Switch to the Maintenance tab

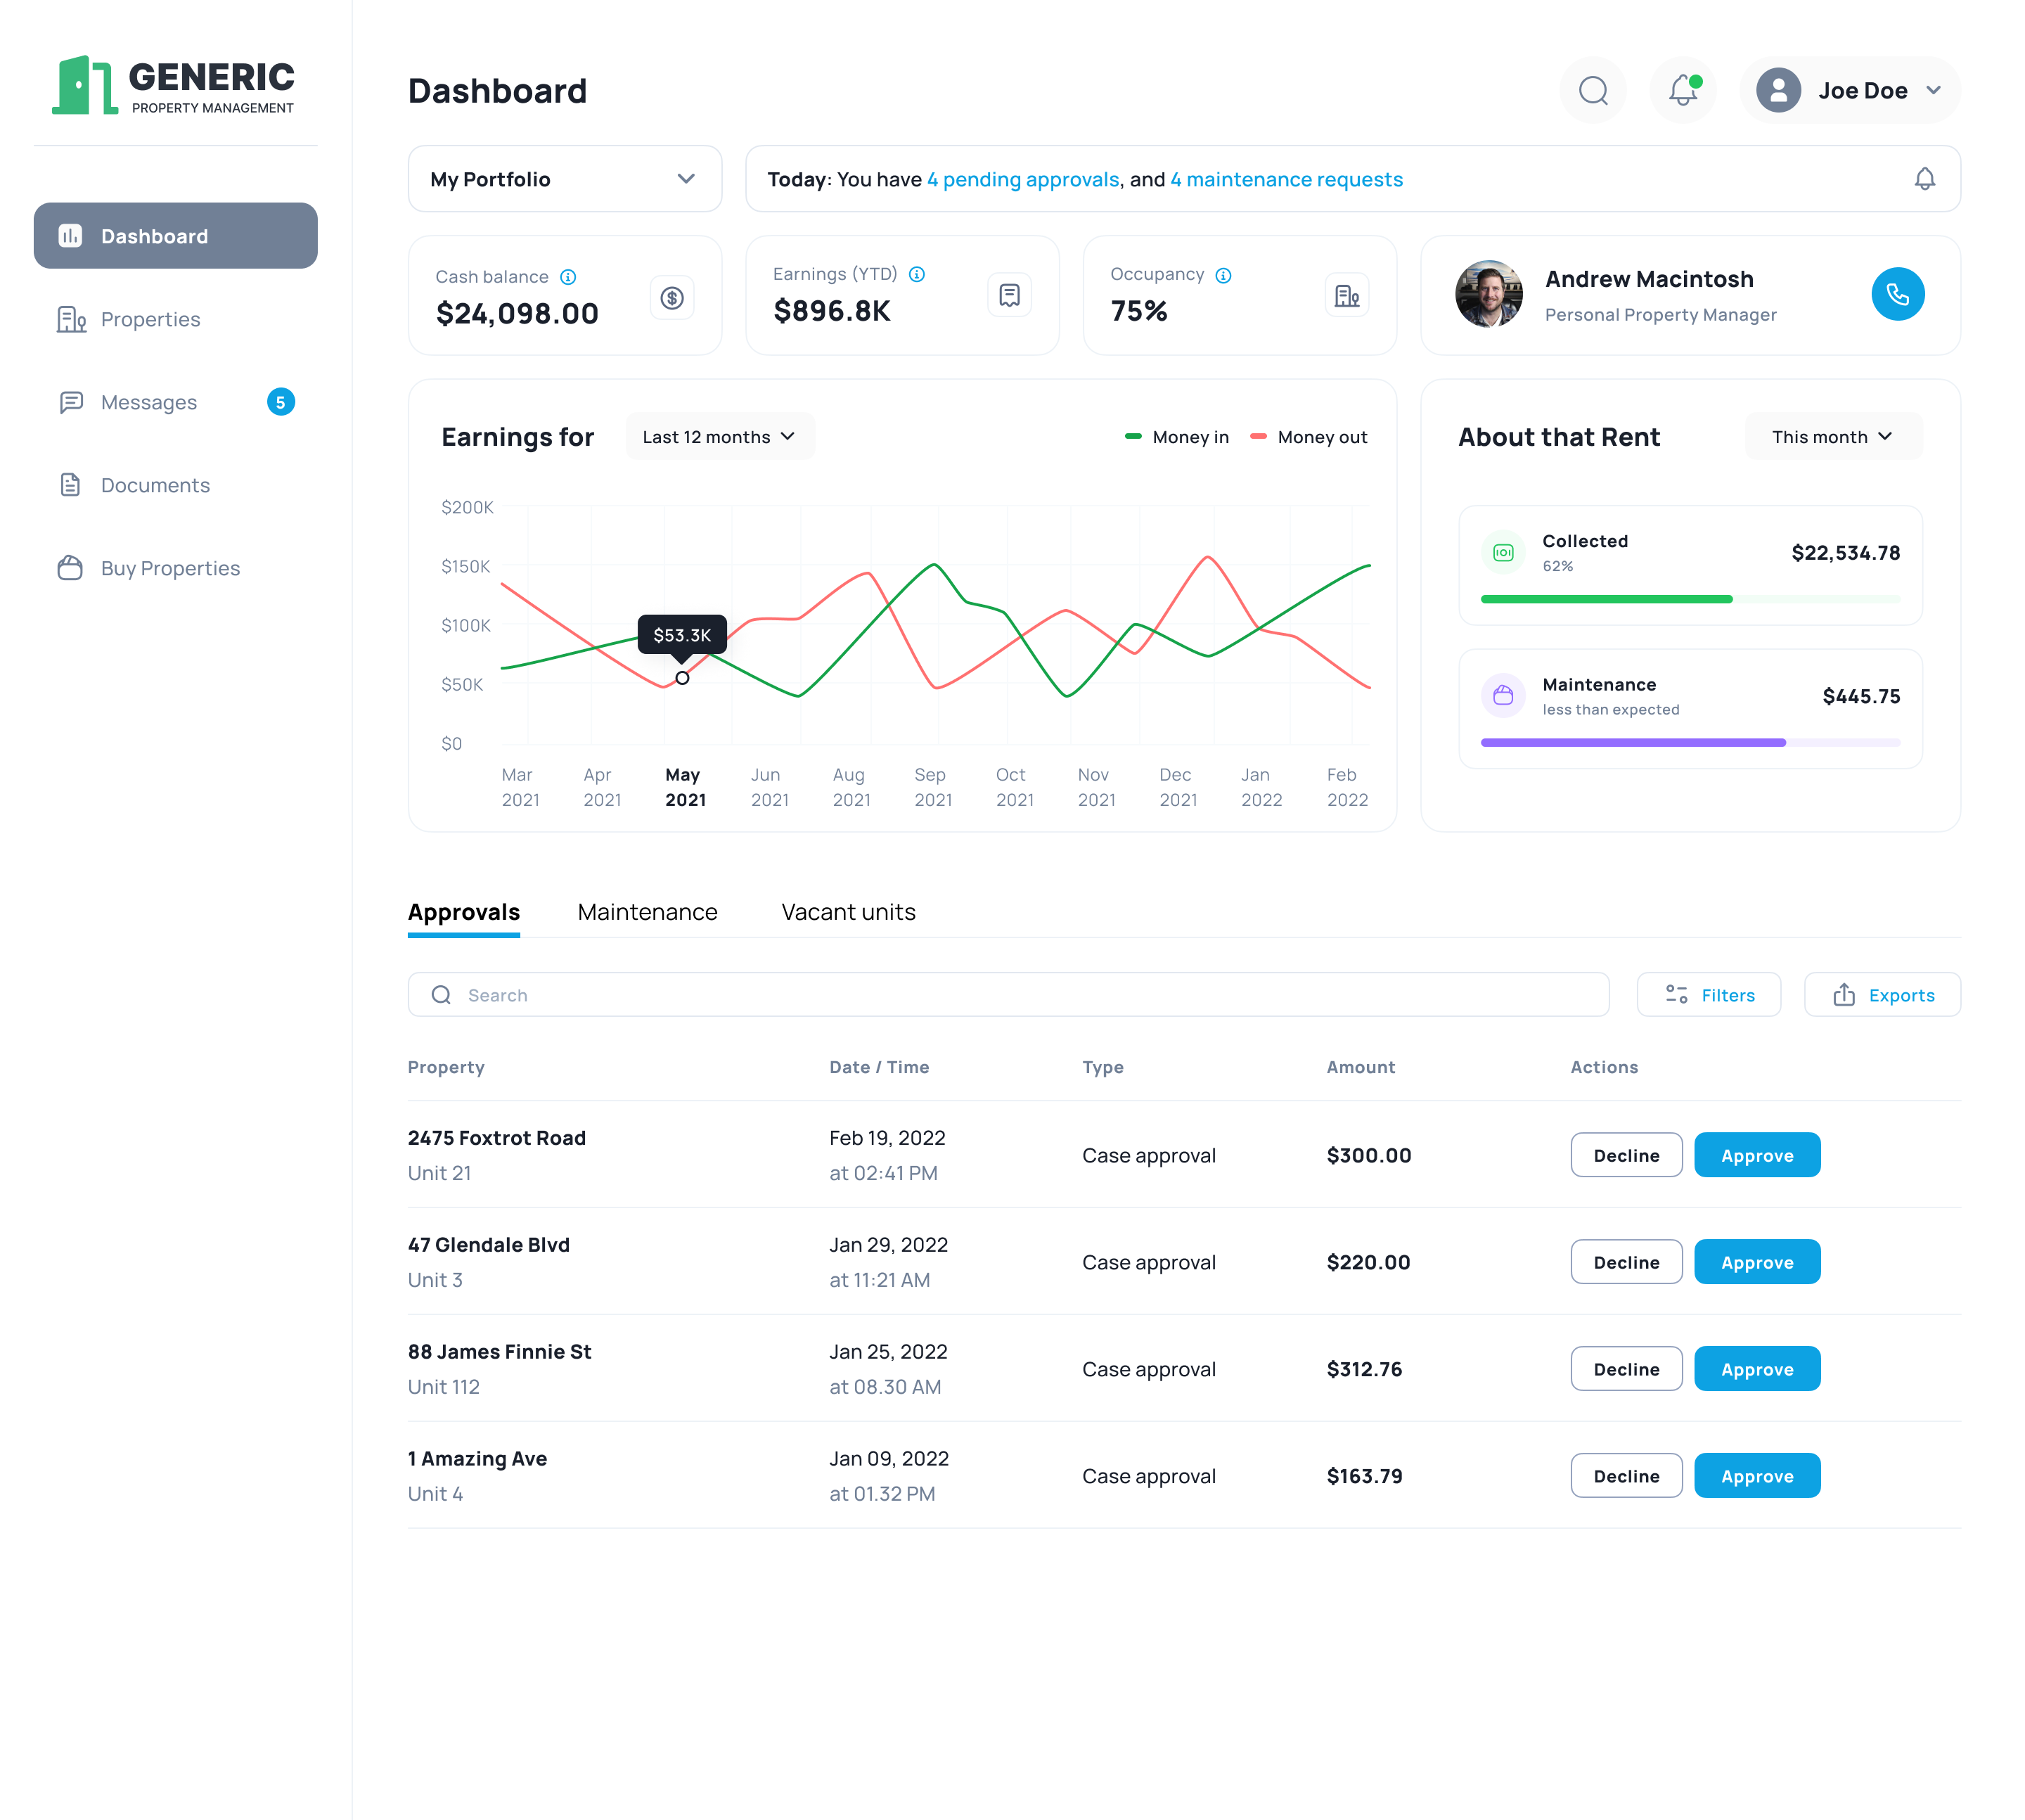pos(647,912)
